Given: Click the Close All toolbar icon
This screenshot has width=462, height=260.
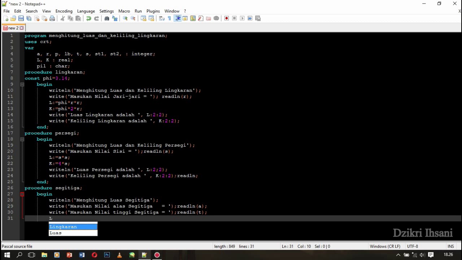Looking at the screenshot, I should pos(44,18).
